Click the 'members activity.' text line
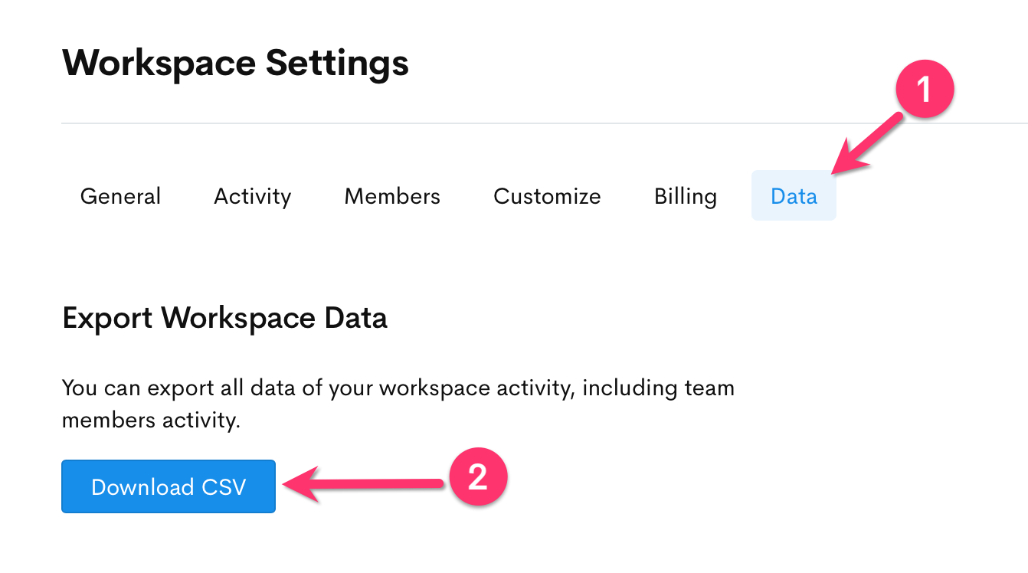1028x573 pixels. pos(151,420)
